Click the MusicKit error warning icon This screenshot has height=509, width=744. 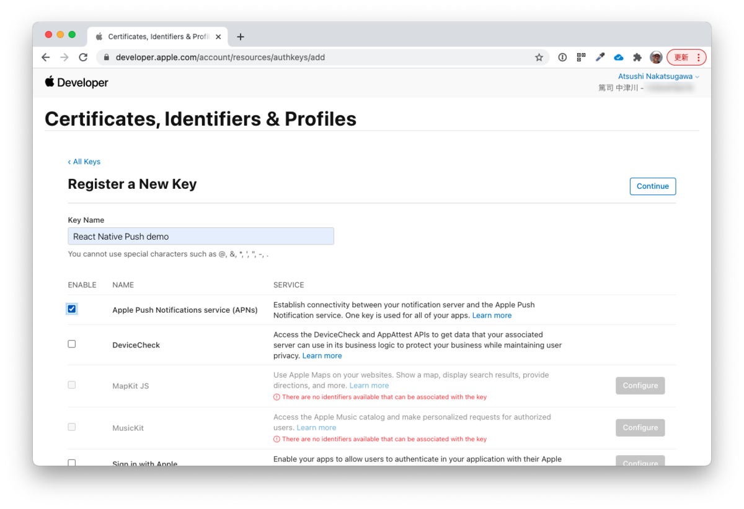(277, 439)
